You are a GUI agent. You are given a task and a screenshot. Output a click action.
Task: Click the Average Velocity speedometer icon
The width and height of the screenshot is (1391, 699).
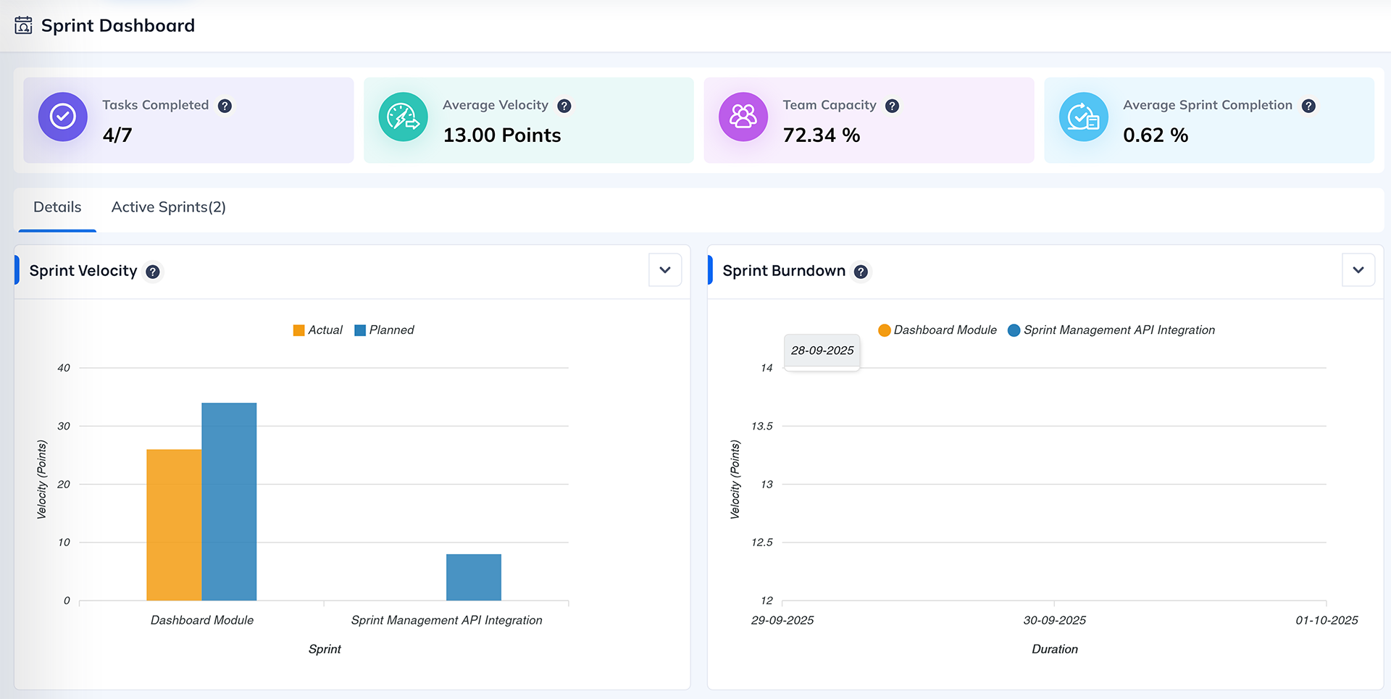point(403,117)
